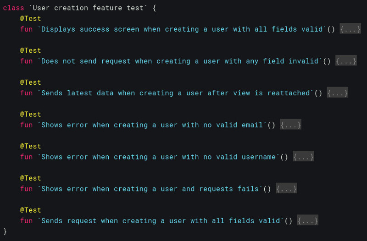Click the 'fun' keyword of the 'no valid username' test
This screenshot has height=241, width=367.
[x=26, y=157]
